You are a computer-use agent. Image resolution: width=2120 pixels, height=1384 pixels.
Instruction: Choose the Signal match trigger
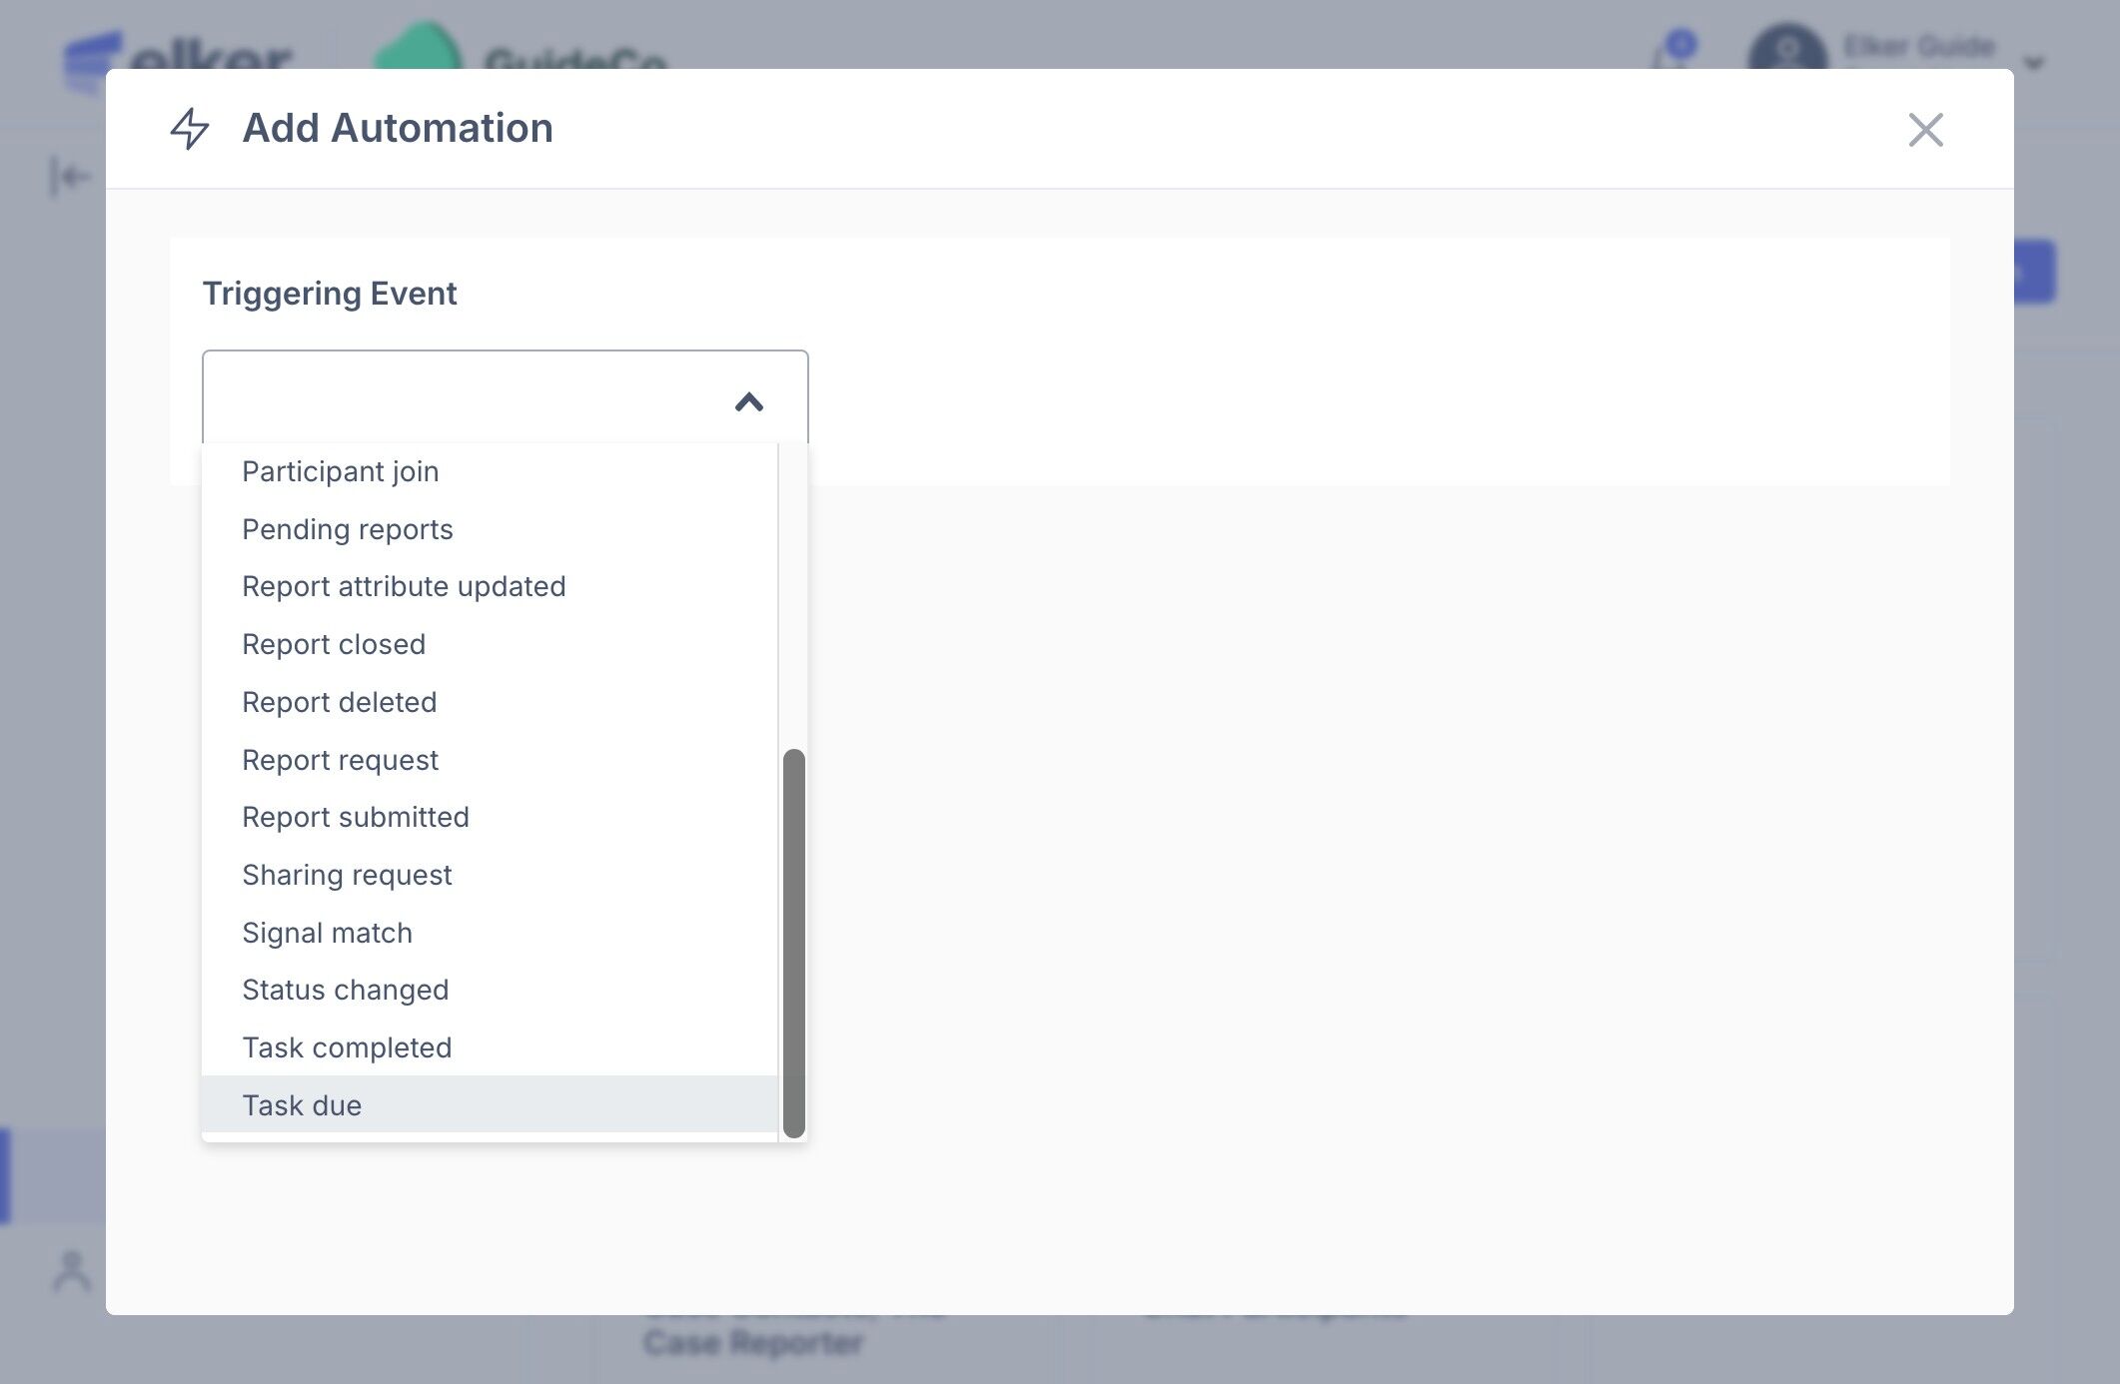(327, 933)
